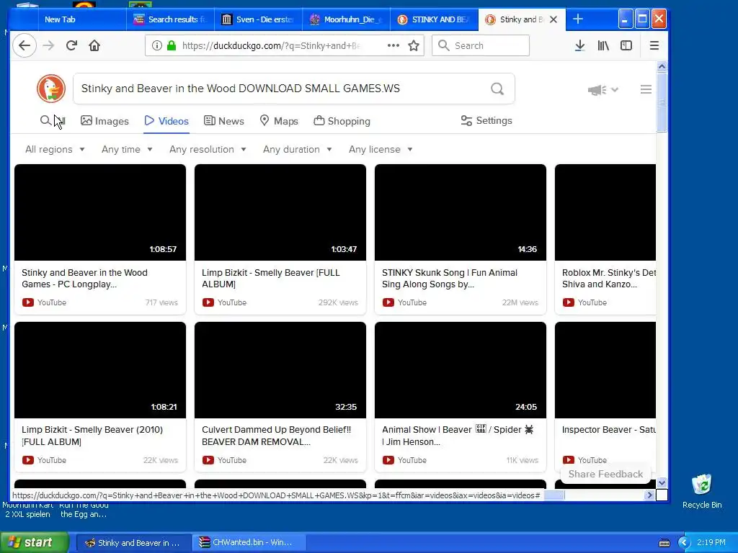Close the active Stinky and Beaver tab
This screenshot has width=738, height=553.
pyautogui.click(x=553, y=19)
